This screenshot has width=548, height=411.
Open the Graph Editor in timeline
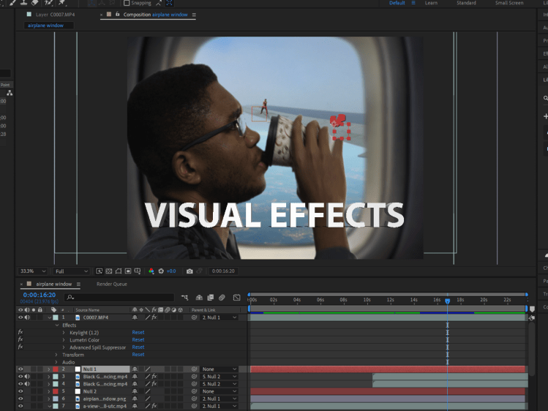(x=236, y=298)
